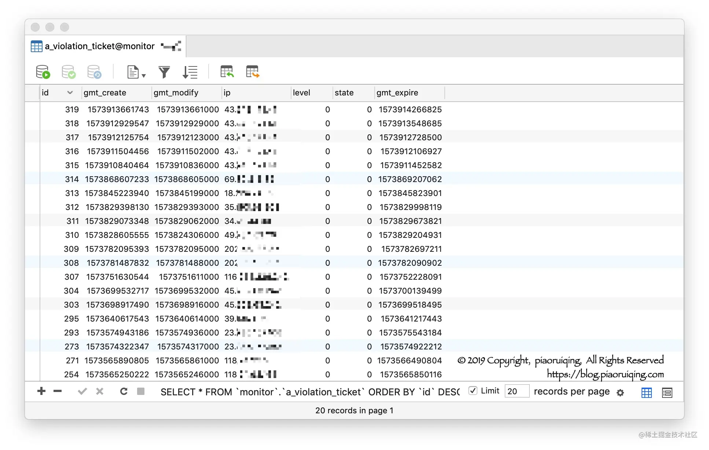This screenshot has width=709, height=450.
Task: Select cell 1573828605555
Action: pos(117,235)
